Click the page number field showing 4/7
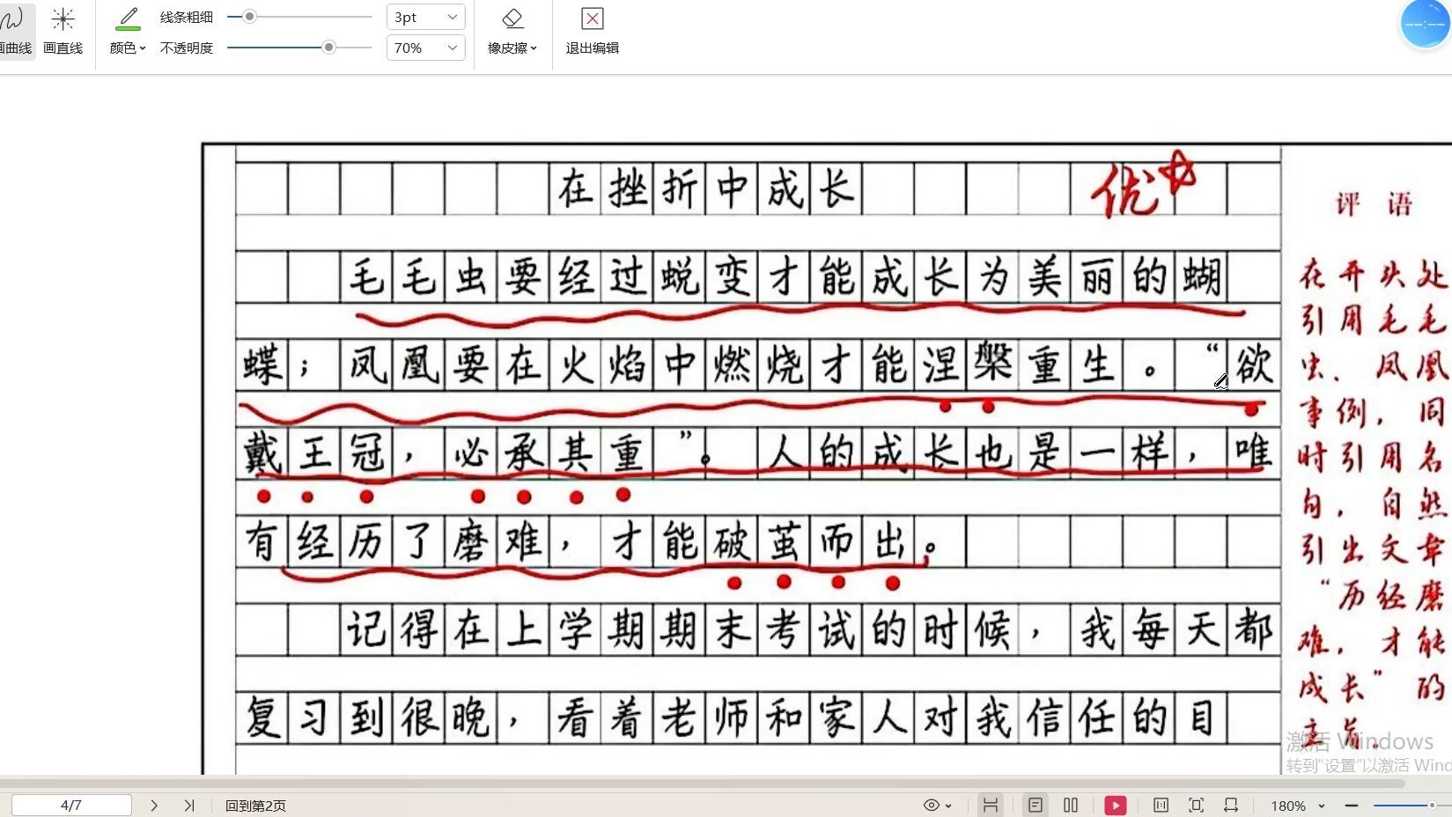The width and height of the screenshot is (1452, 817). [71, 805]
